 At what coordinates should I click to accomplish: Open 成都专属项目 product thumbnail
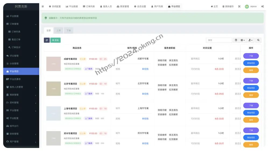(54, 64)
